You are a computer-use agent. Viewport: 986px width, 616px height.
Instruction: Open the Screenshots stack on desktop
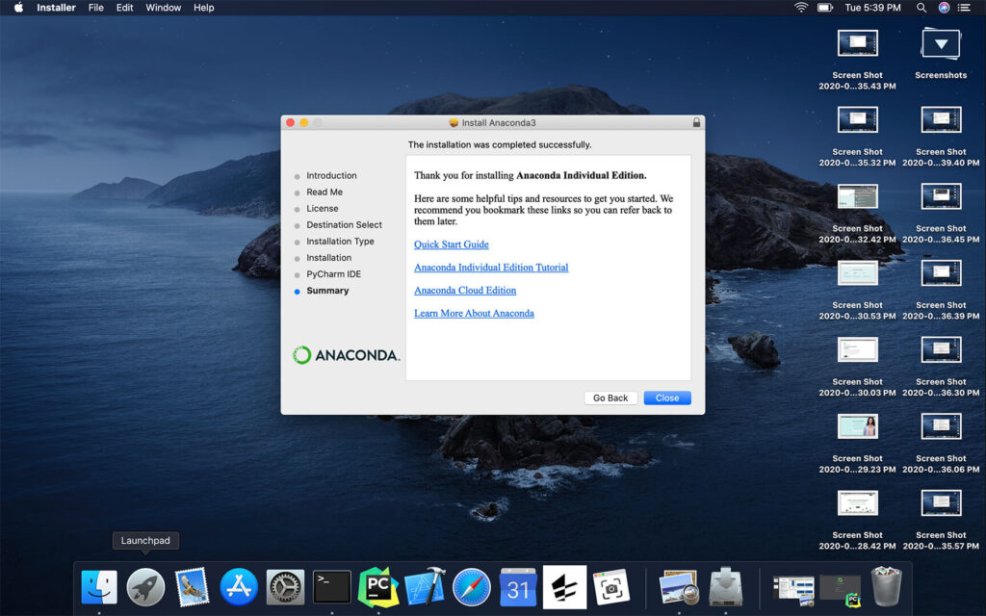(x=941, y=45)
